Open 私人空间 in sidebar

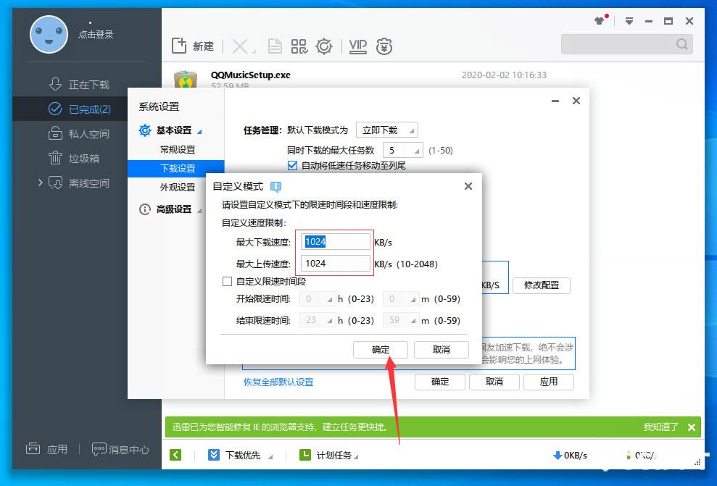(79, 134)
